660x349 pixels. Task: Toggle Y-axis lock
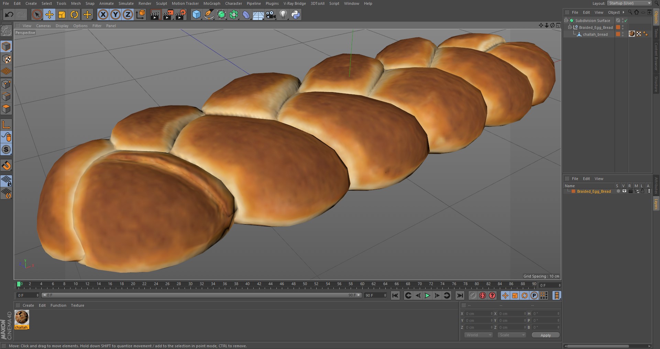(x=115, y=14)
